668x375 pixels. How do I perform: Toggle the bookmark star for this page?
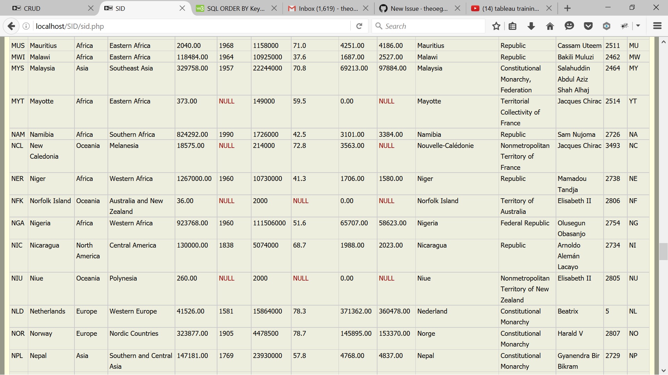point(496,26)
